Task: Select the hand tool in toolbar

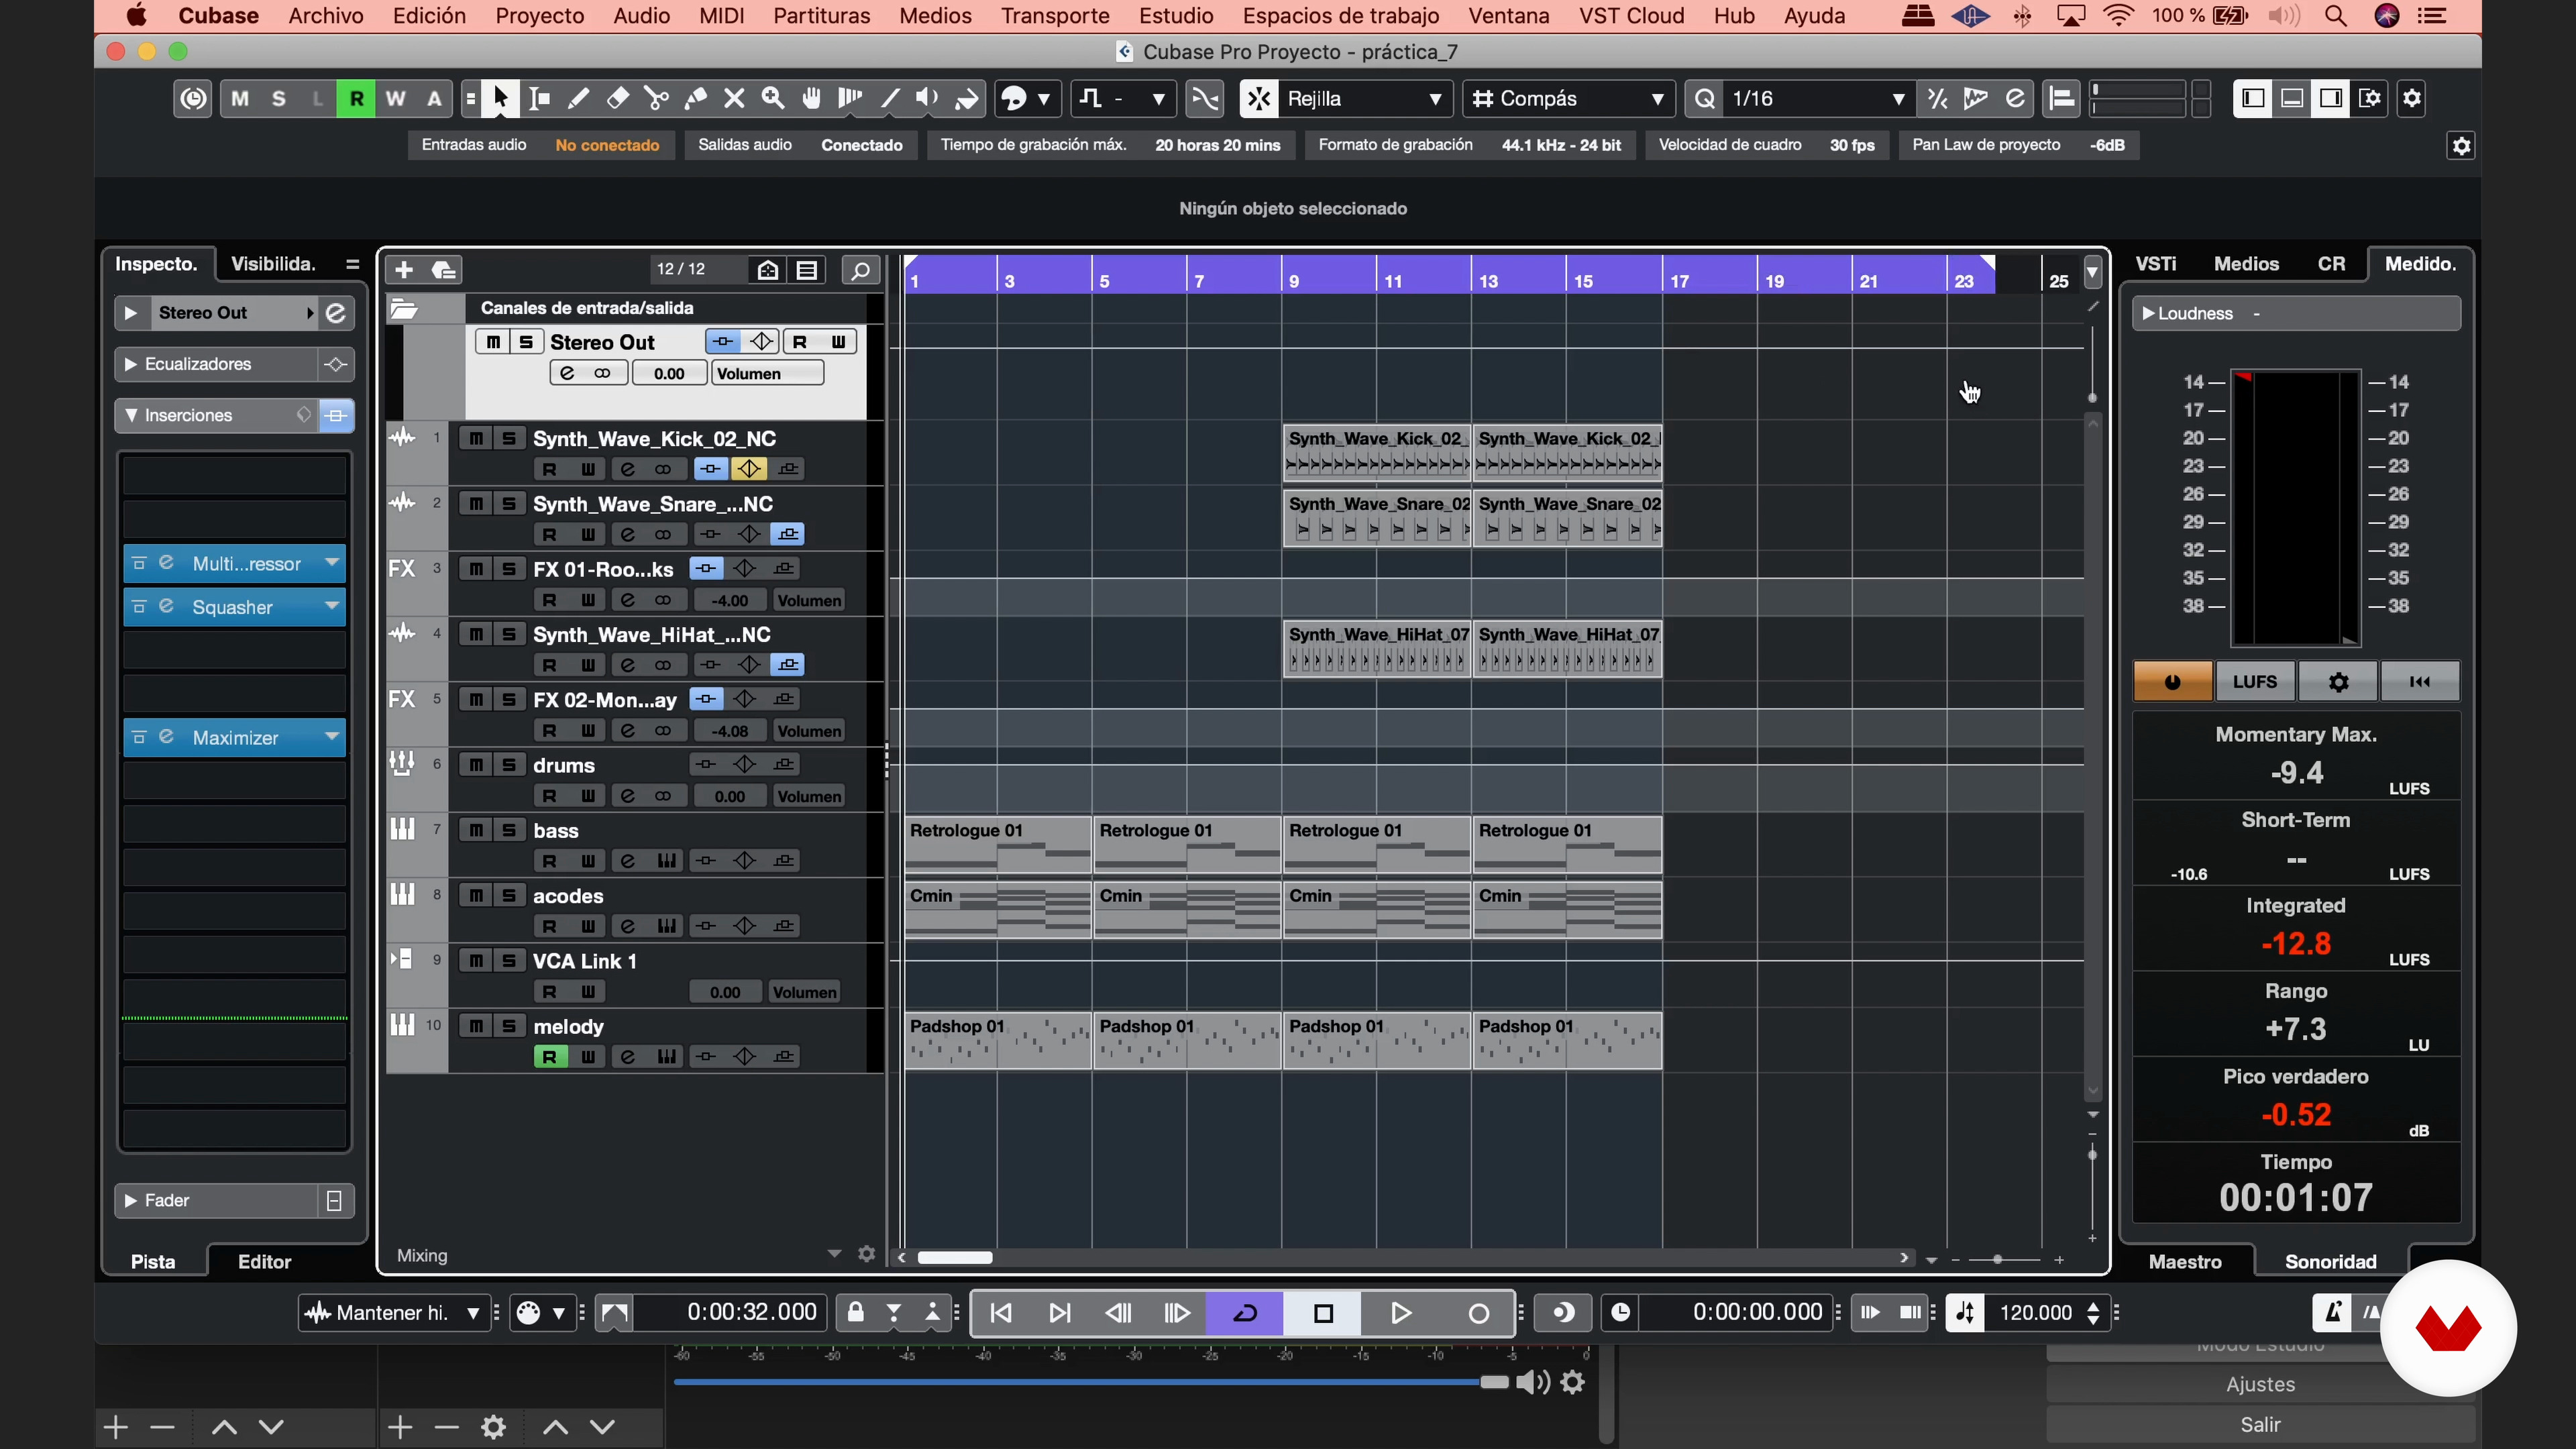Action: [812, 98]
